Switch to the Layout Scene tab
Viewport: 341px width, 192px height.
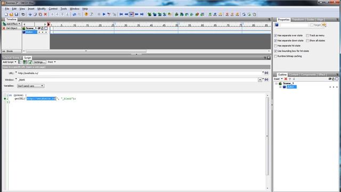tap(12, 58)
